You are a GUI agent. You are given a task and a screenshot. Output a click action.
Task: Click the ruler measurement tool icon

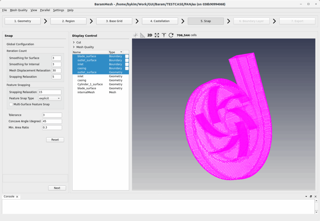(x=142, y=35)
